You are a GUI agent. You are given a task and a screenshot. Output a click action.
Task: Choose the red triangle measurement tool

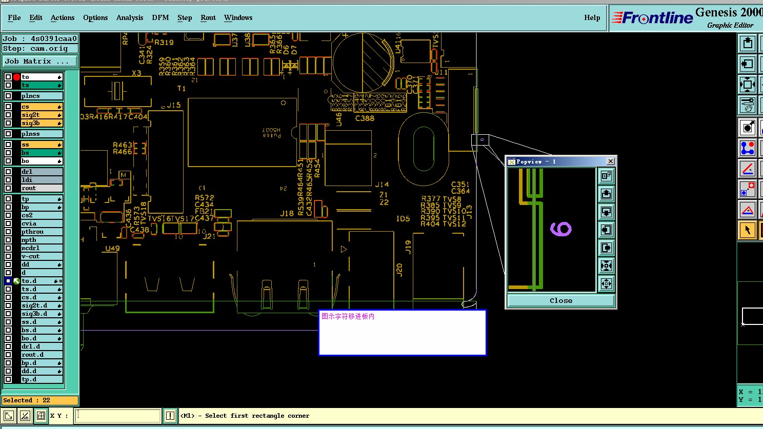748,210
